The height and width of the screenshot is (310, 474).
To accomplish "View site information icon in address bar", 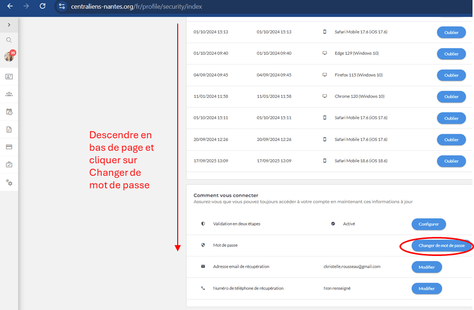I will click(62, 7).
